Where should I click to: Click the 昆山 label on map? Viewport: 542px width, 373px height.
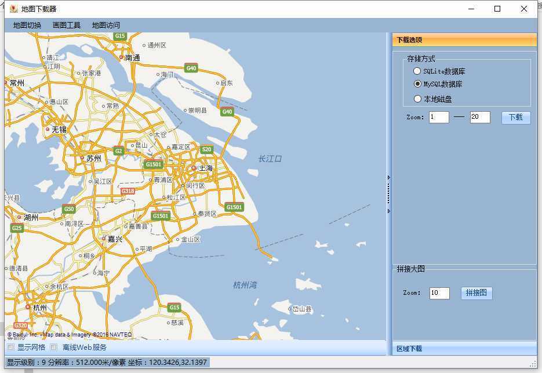[x=141, y=145]
